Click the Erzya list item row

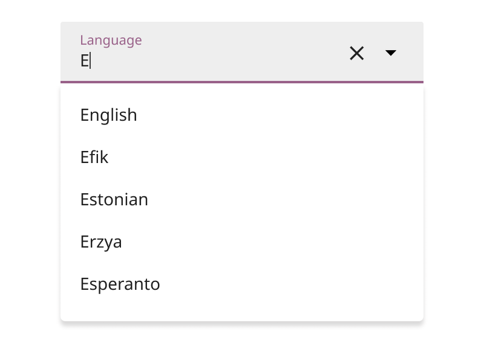tap(242, 242)
